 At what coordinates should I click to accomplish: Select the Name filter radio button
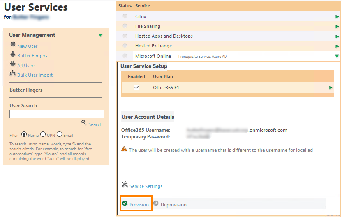[x=24, y=134]
